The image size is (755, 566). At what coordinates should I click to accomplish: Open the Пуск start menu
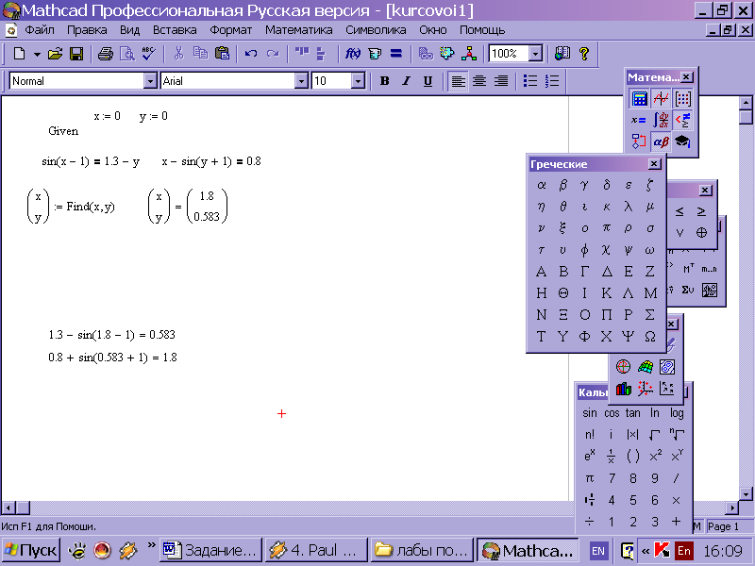(31, 550)
